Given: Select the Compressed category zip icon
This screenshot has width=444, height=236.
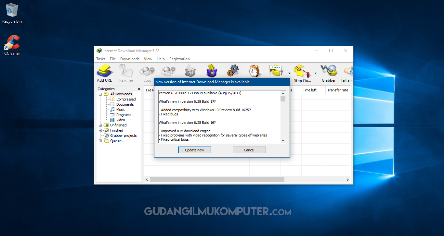Looking at the screenshot, I should click(x=112, y=99).
